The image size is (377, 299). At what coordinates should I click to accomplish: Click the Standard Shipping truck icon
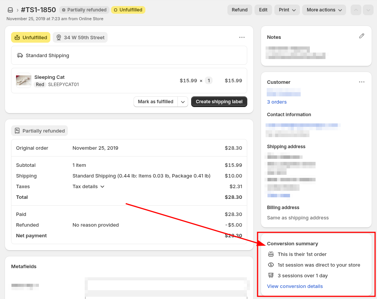pos(20,55)
